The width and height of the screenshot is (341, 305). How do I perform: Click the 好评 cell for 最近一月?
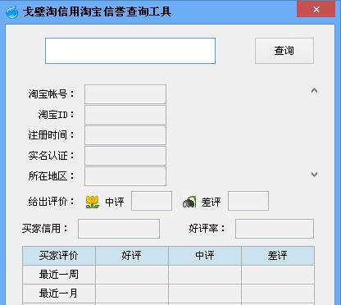point(132,294)
